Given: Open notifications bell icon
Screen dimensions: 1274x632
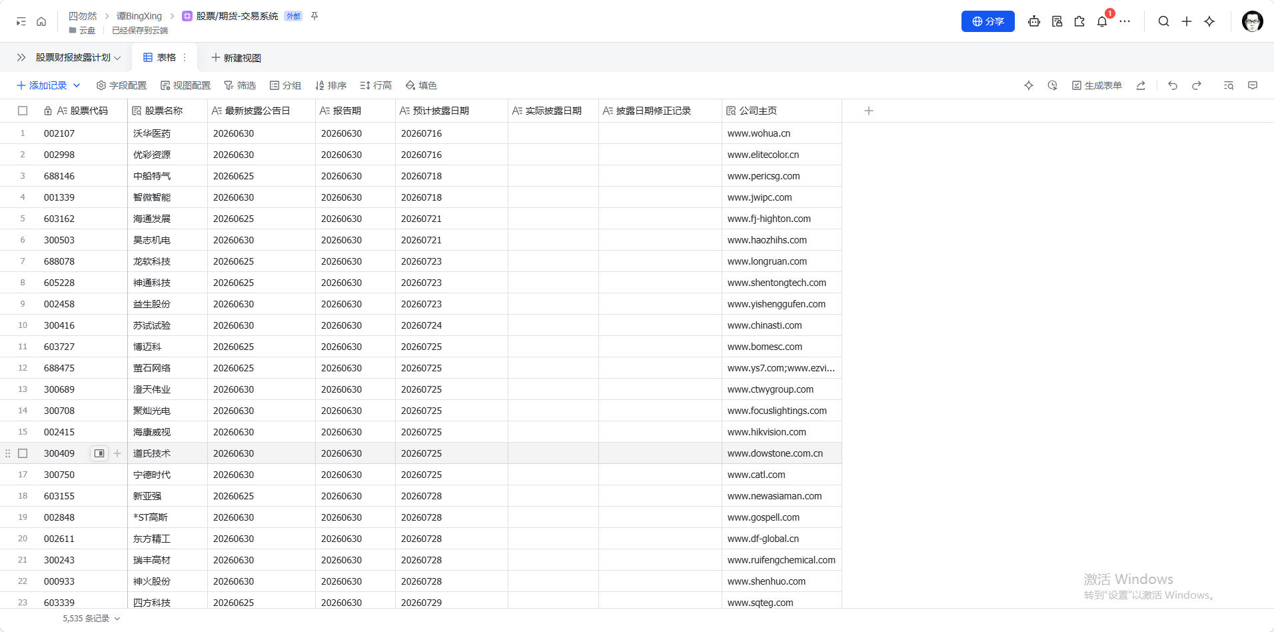Looking at the screenshot, I should point(1102,21).
